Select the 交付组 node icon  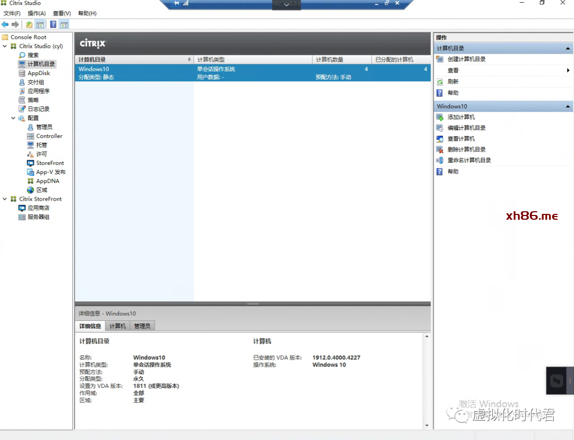pyautogui.click(x=22, y=82)
